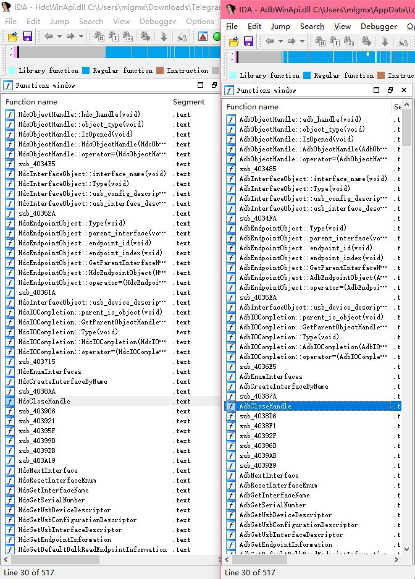Select AdbGetUsbDeviceDescriptor function row
Viewport: 415px width, 579px height.
click(x=313, y=515)
